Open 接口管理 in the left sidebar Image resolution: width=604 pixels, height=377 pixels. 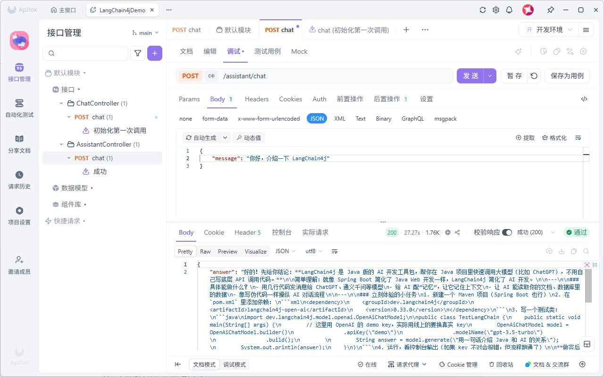pos(19,72)
